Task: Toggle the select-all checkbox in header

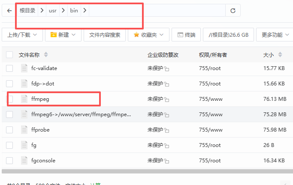Action: pyautogui.click(x=9, y=55)
